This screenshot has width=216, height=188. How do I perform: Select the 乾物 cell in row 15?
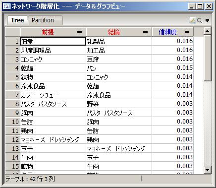(x=53, y=166)
